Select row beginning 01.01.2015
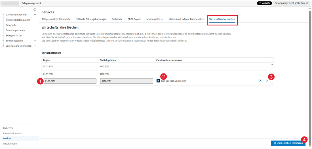The width and height of the screenshot is (312, 149). point(156,66)
